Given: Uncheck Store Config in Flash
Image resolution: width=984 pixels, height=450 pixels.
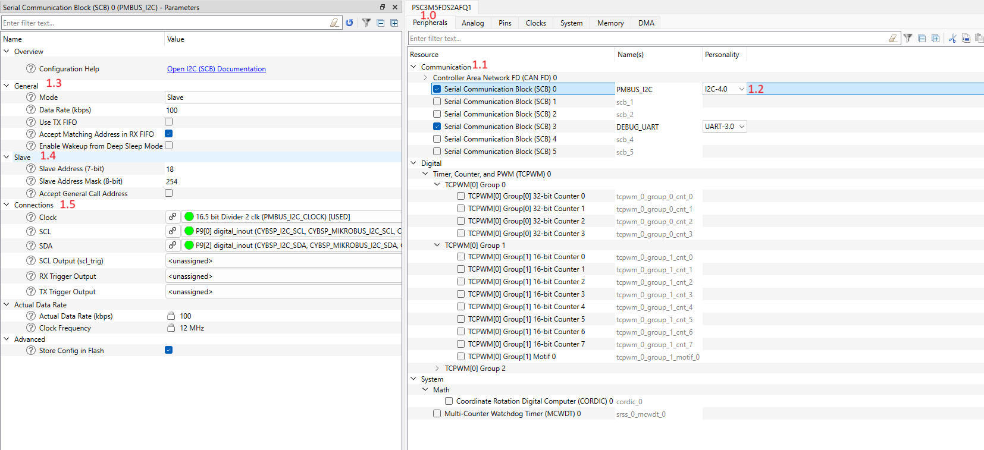Looking at the screenshot, I should pos(169,350).
